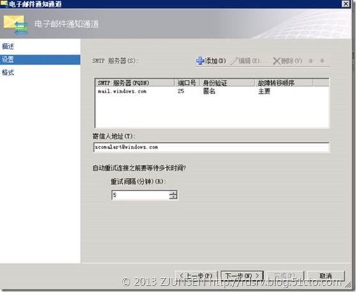Image resolution: width=356 pixels, height=292 pixels.
Task: Click the 删除 (Remove) toolbar button
Action: pos(288,61)
